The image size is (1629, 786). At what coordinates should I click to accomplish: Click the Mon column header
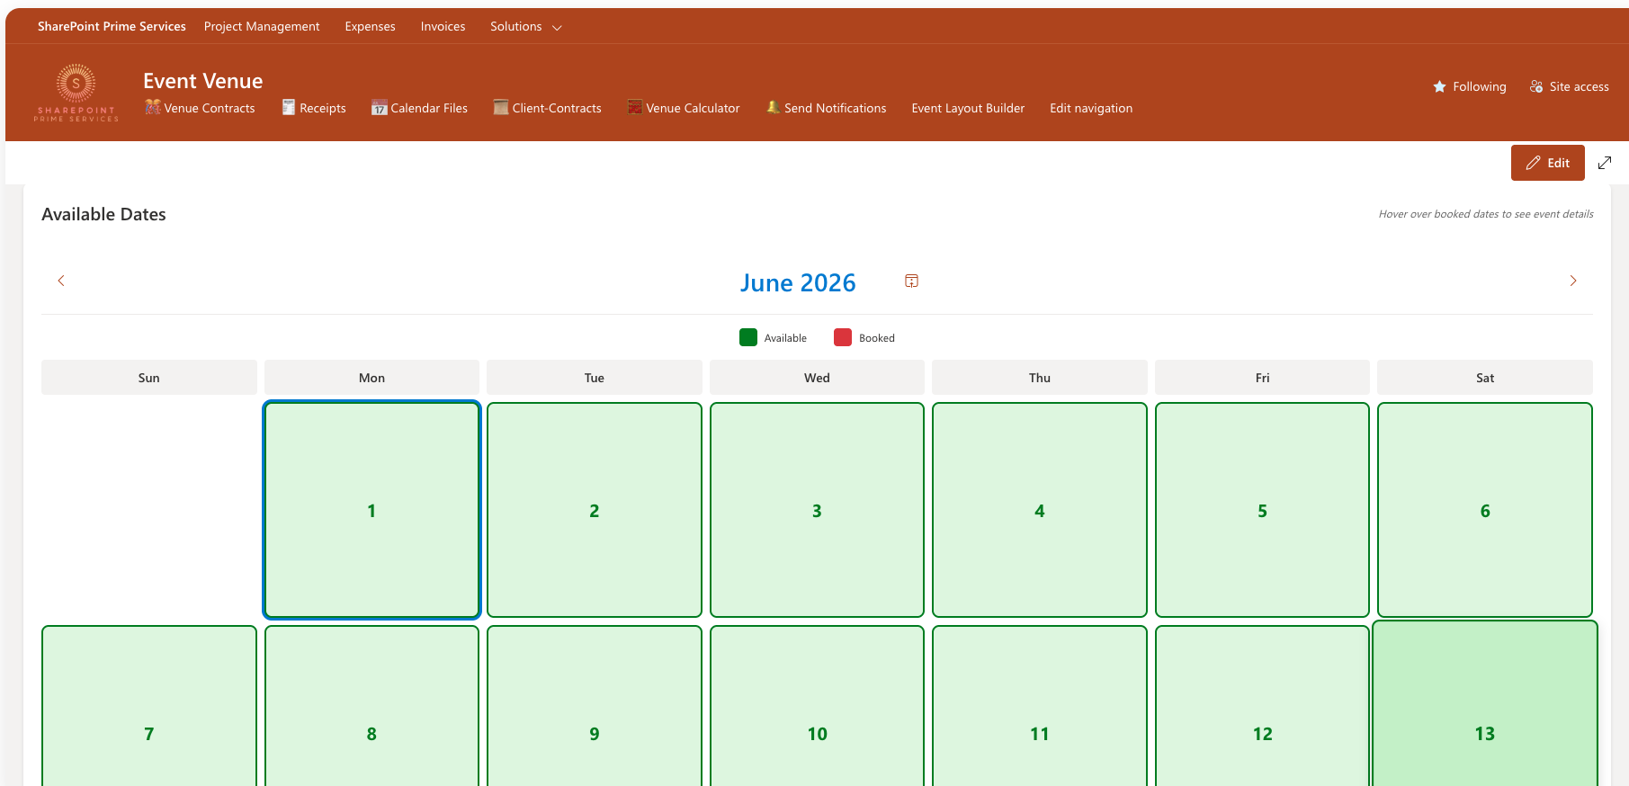click(x=371, y=378)
